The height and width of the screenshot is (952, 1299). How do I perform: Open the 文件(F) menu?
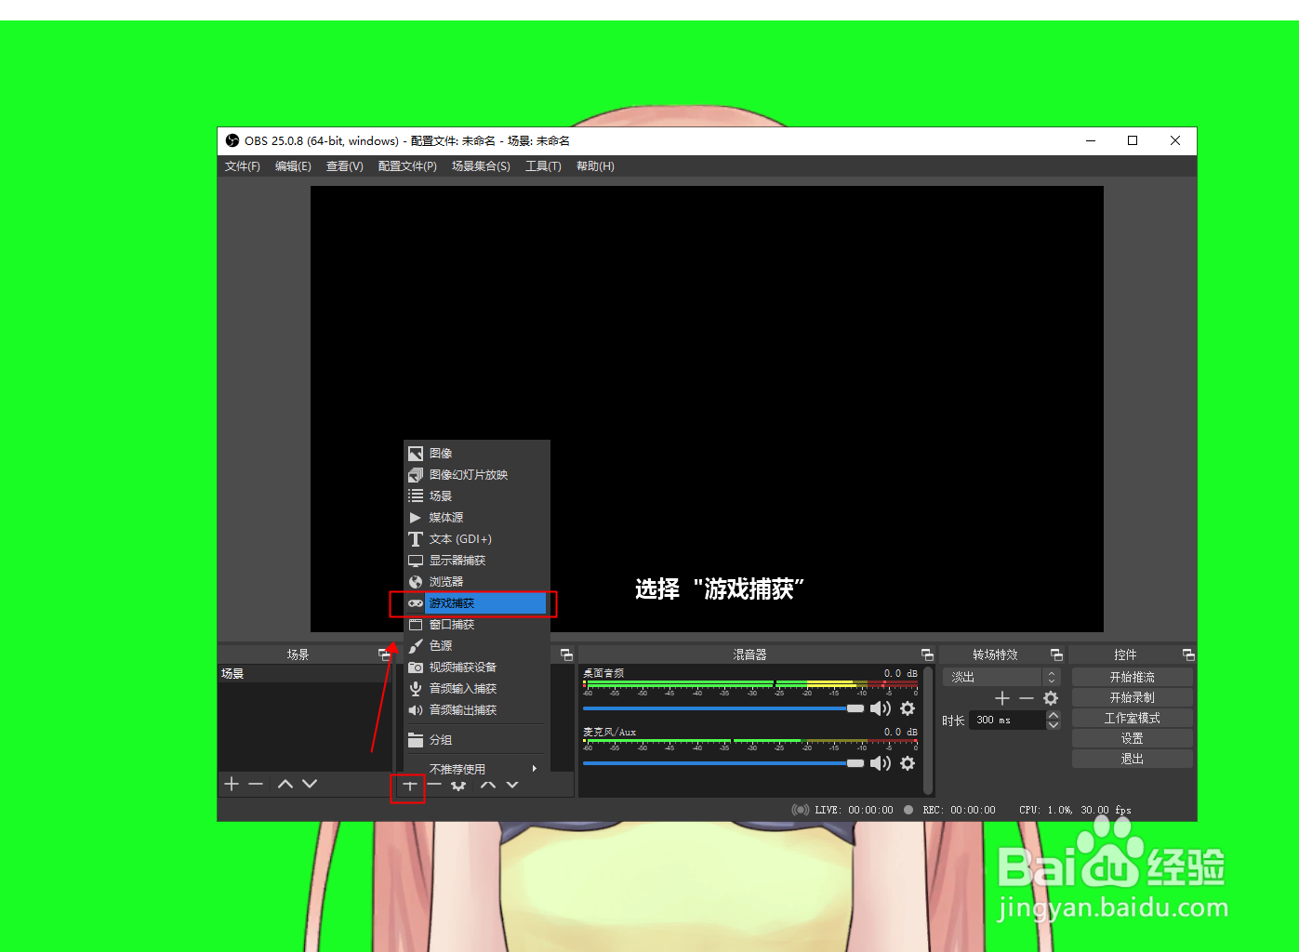pyautogui.click(x=243, y=166)
